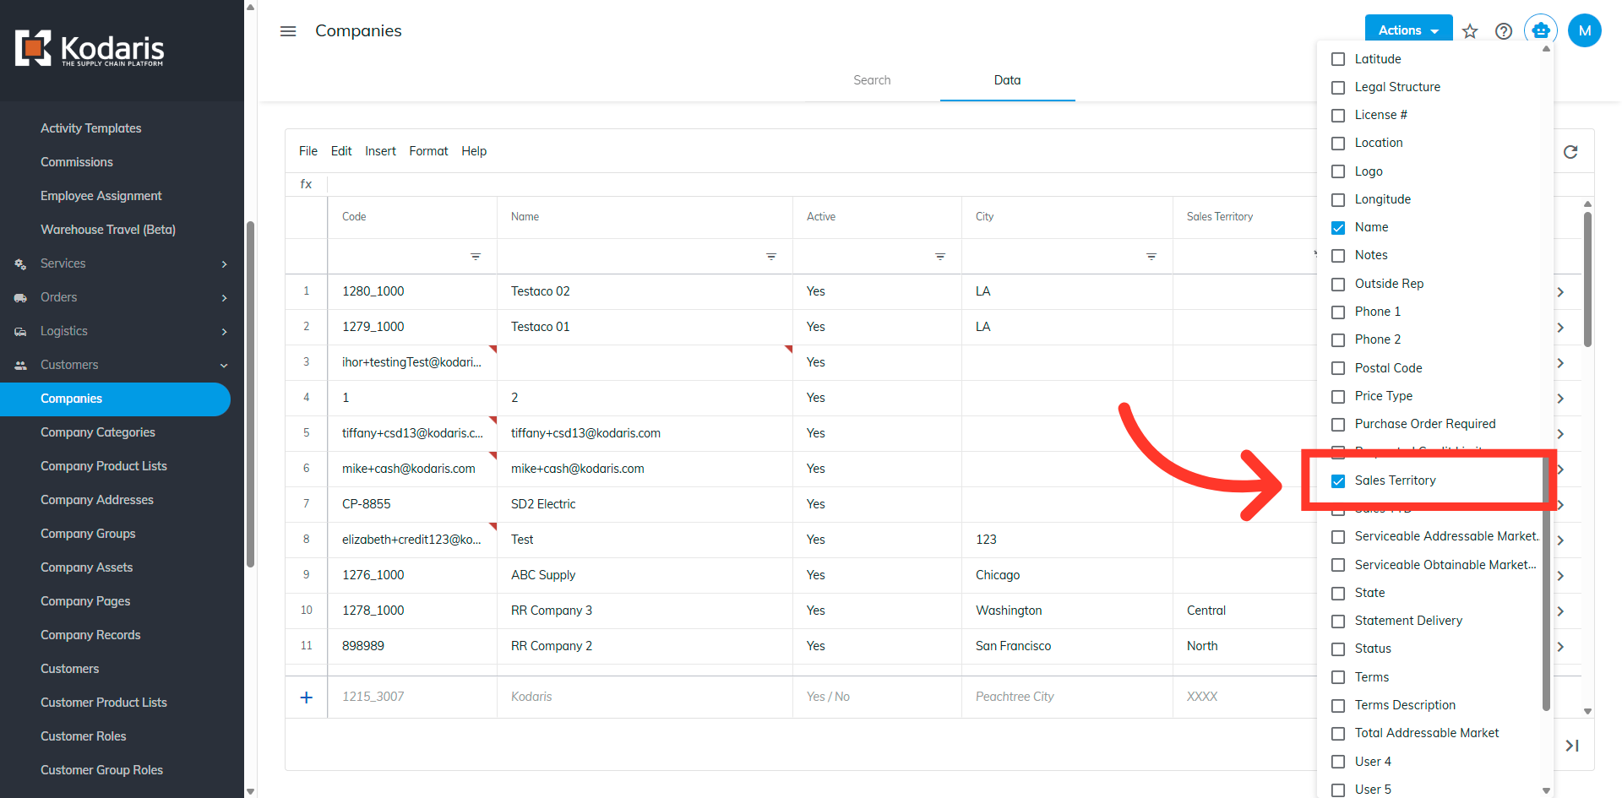Click the spreadsheet vertical scrollbar
The width and height of the screenshot is (1622, 798).
(x=1587, y=279)
